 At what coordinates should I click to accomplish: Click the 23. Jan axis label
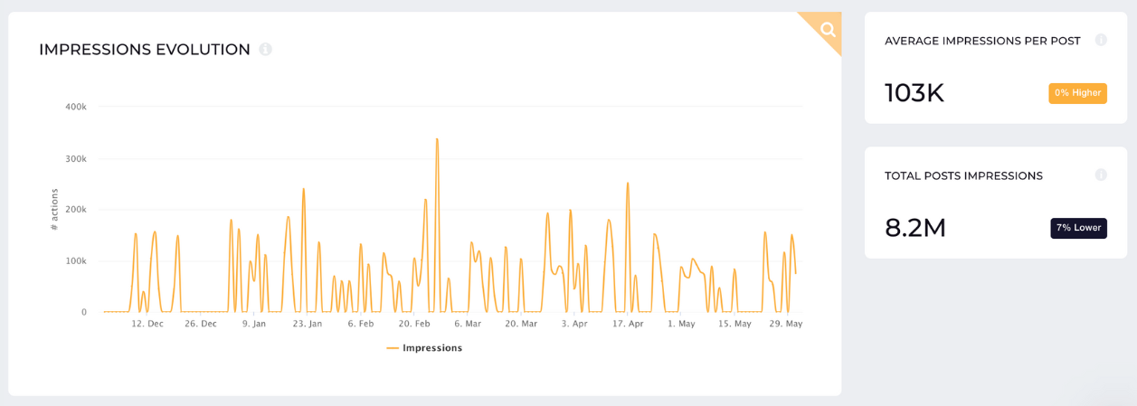pos(307,324)
